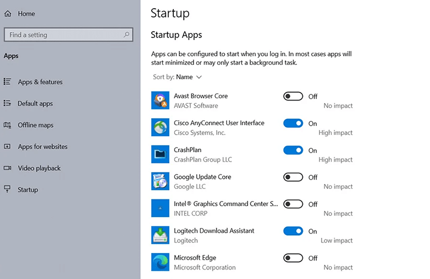The image size is (430, 279).
Task: Click the Offline maps icon
Action: click(7, 125)
